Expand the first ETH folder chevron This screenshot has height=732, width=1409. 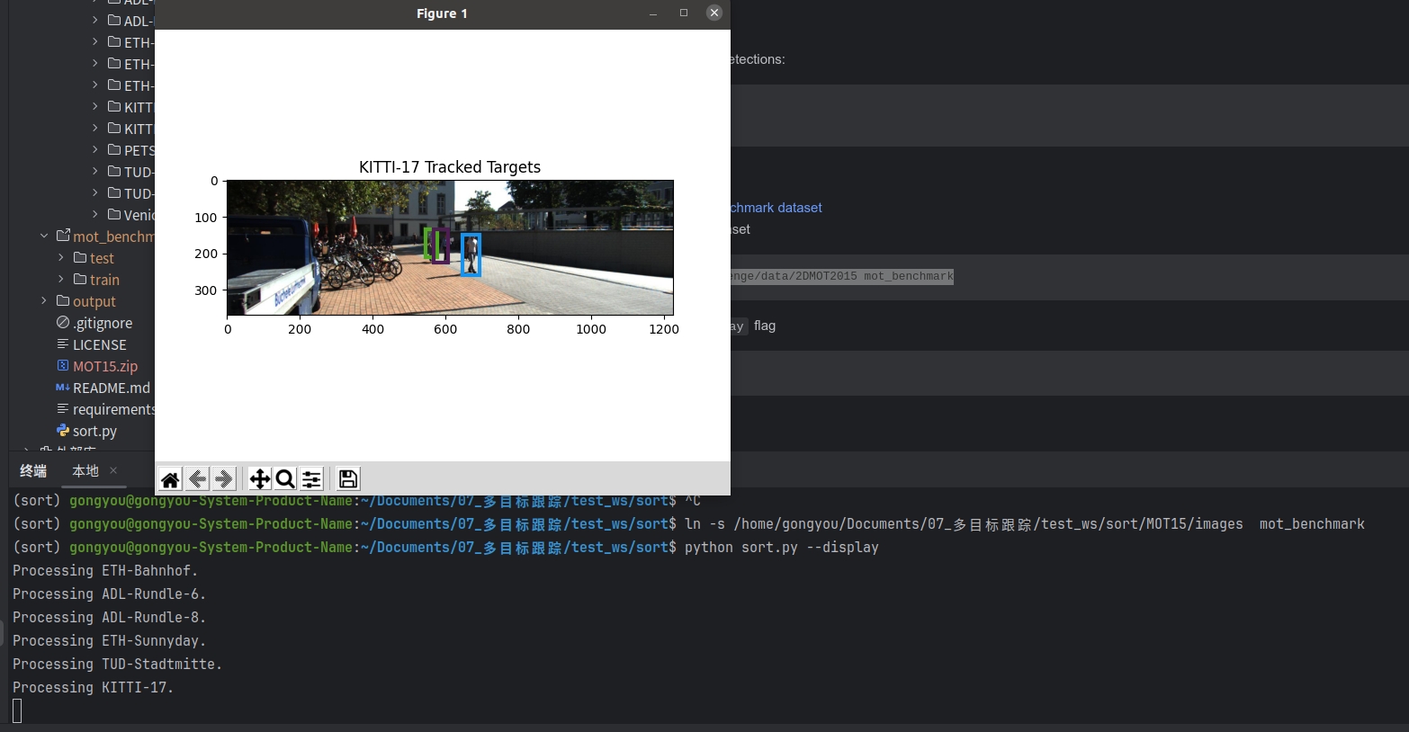point(95,41)
